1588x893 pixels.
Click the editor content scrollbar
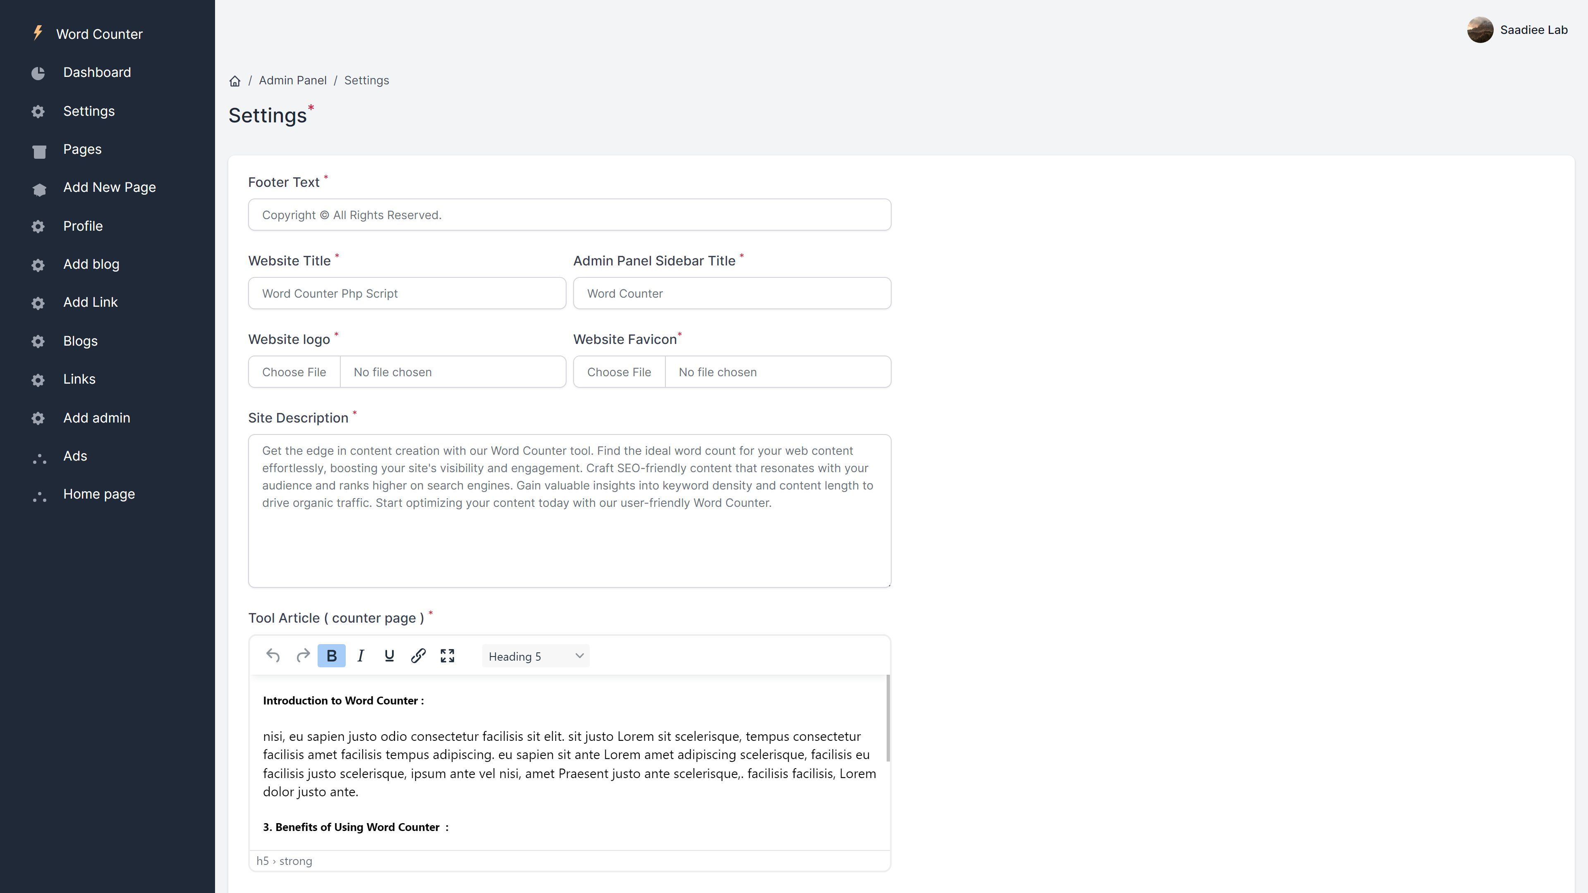(888, 718)
